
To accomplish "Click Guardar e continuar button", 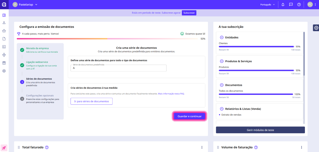I will tap(190, 116).
